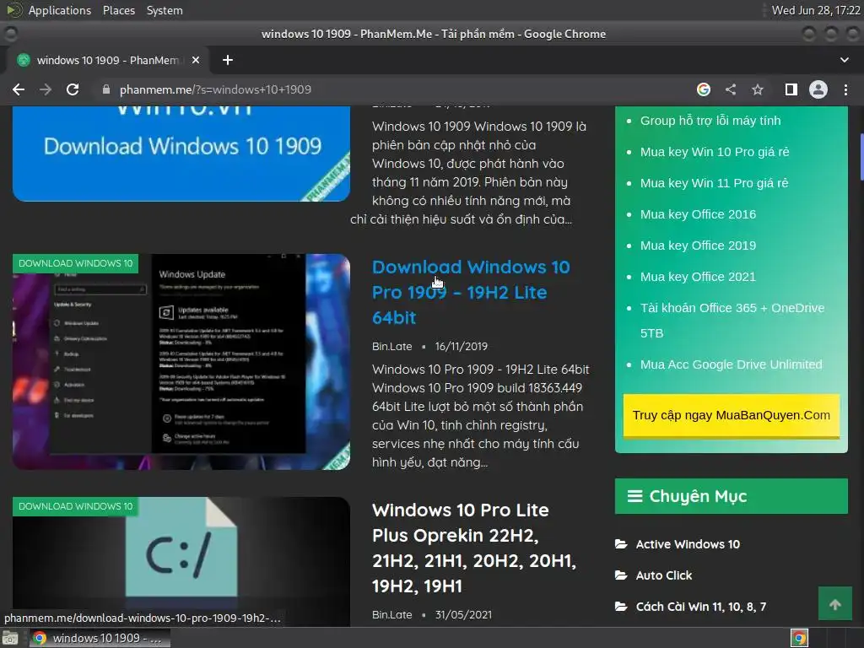Open Mua Acc Google Drive Unlimited link
Image resolution: width=864 pixels, height=648 pixels.
tap(732, 364)
